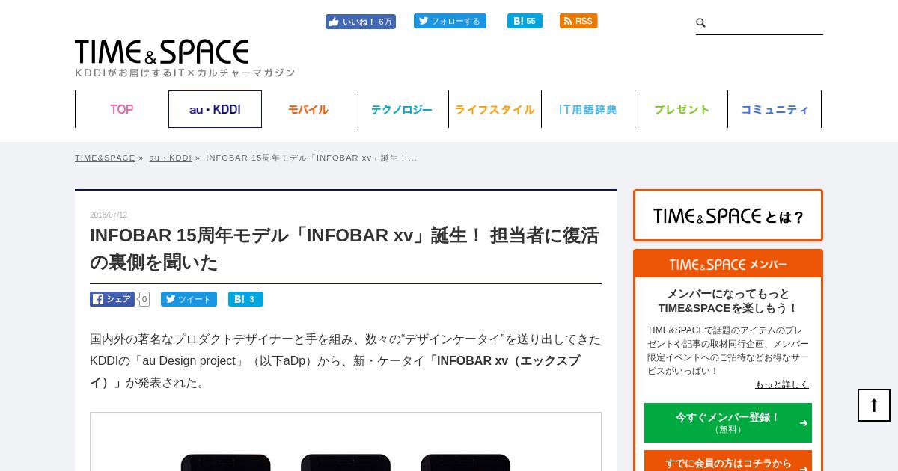Viewport: 898px width, 471px height.
Task: Share the article with Facebook シェア button
Action: pos(112,299)
